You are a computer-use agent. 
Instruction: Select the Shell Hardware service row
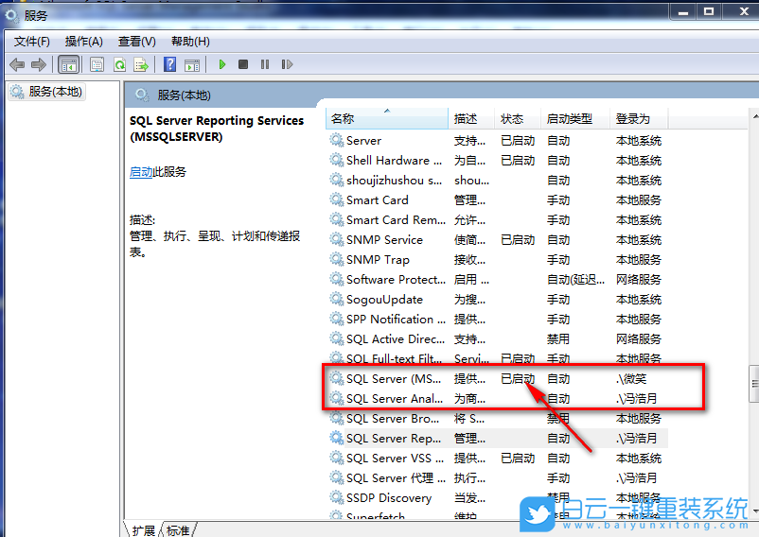click(x=497, y=161)
